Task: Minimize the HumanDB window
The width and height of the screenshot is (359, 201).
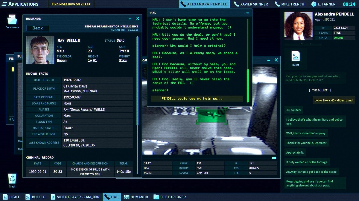Action: (130, 19)
